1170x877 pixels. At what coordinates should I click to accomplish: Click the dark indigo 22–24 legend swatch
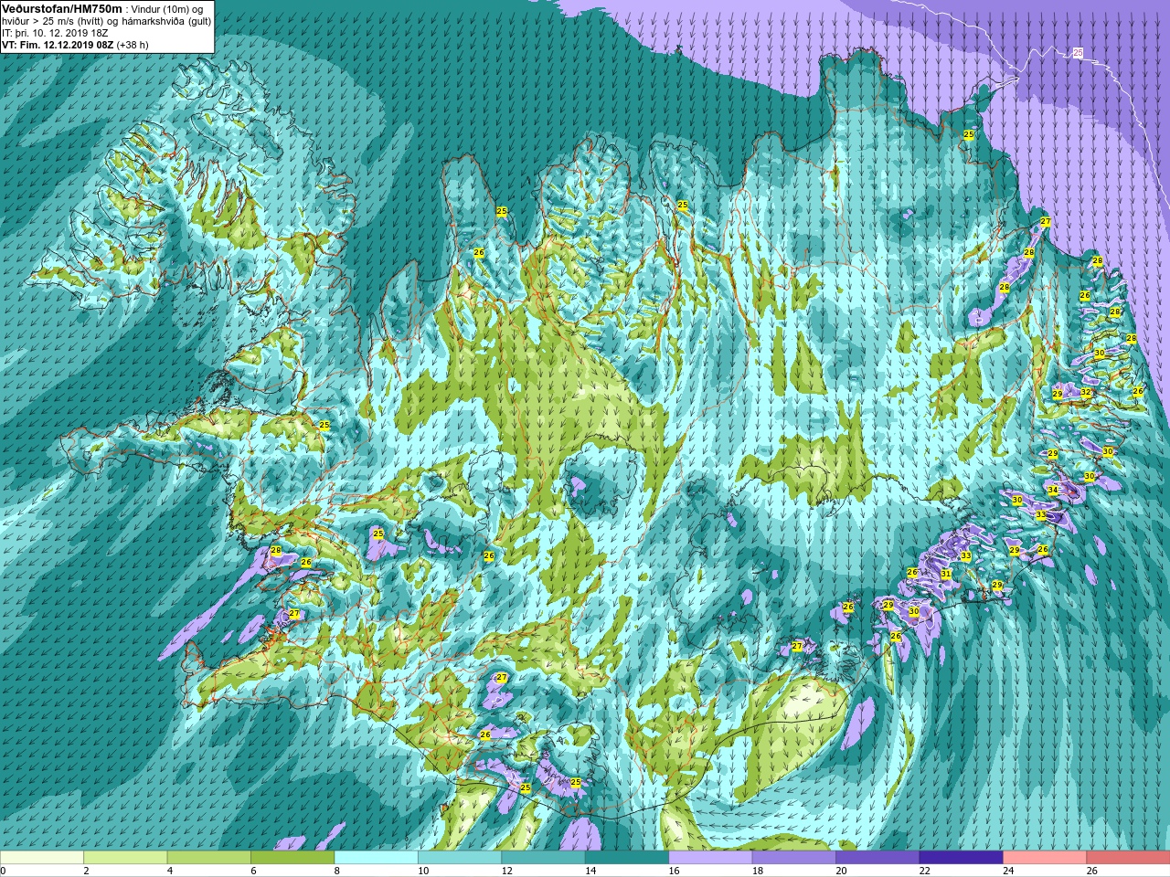pyautogui.click(x=961, y=858)
